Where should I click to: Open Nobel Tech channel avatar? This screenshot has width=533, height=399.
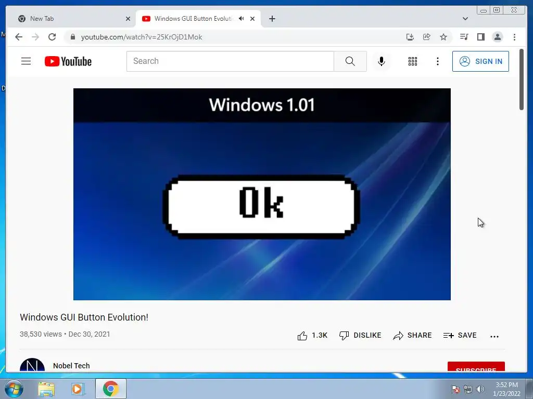[x=32, y=365]
